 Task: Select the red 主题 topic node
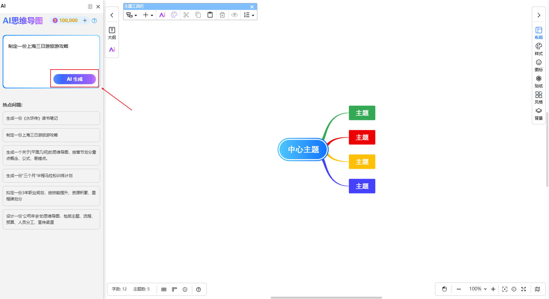coord(362,137)
